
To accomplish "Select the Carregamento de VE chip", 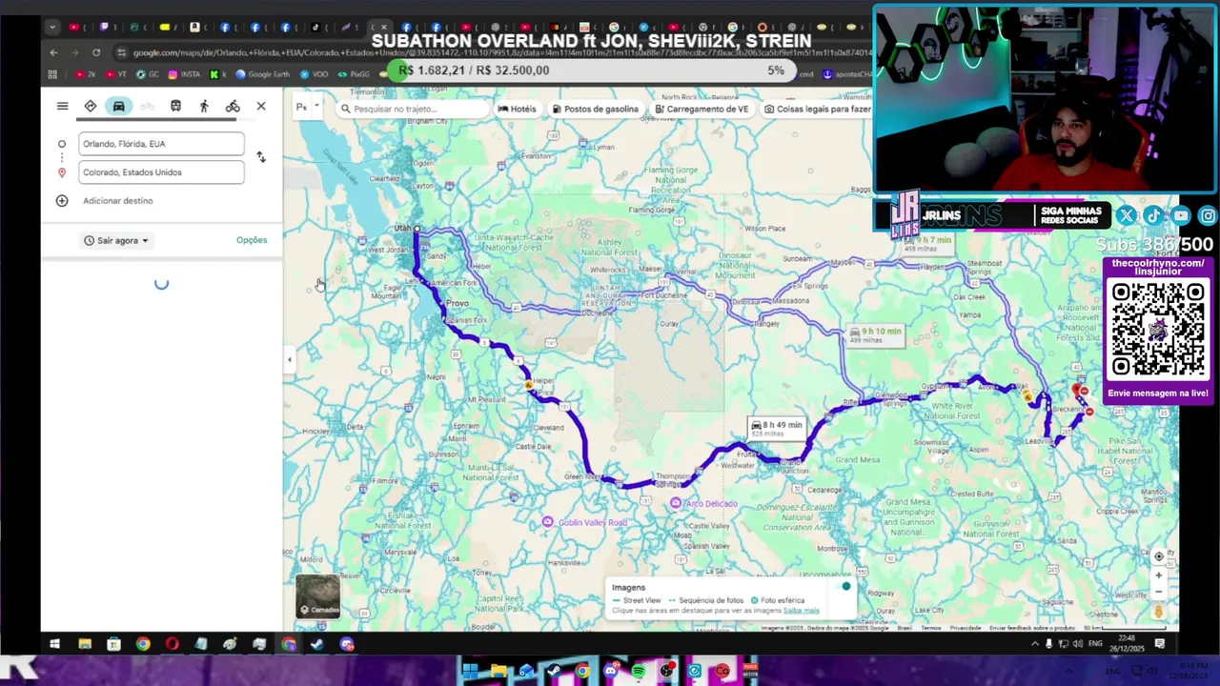I will pos(701,109).
